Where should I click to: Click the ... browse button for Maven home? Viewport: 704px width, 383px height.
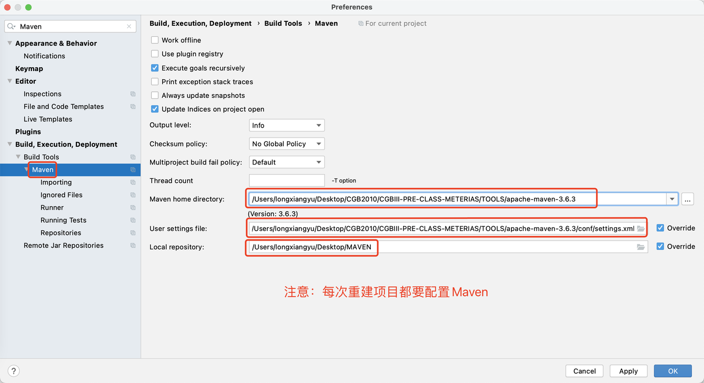tap(687, 199)
